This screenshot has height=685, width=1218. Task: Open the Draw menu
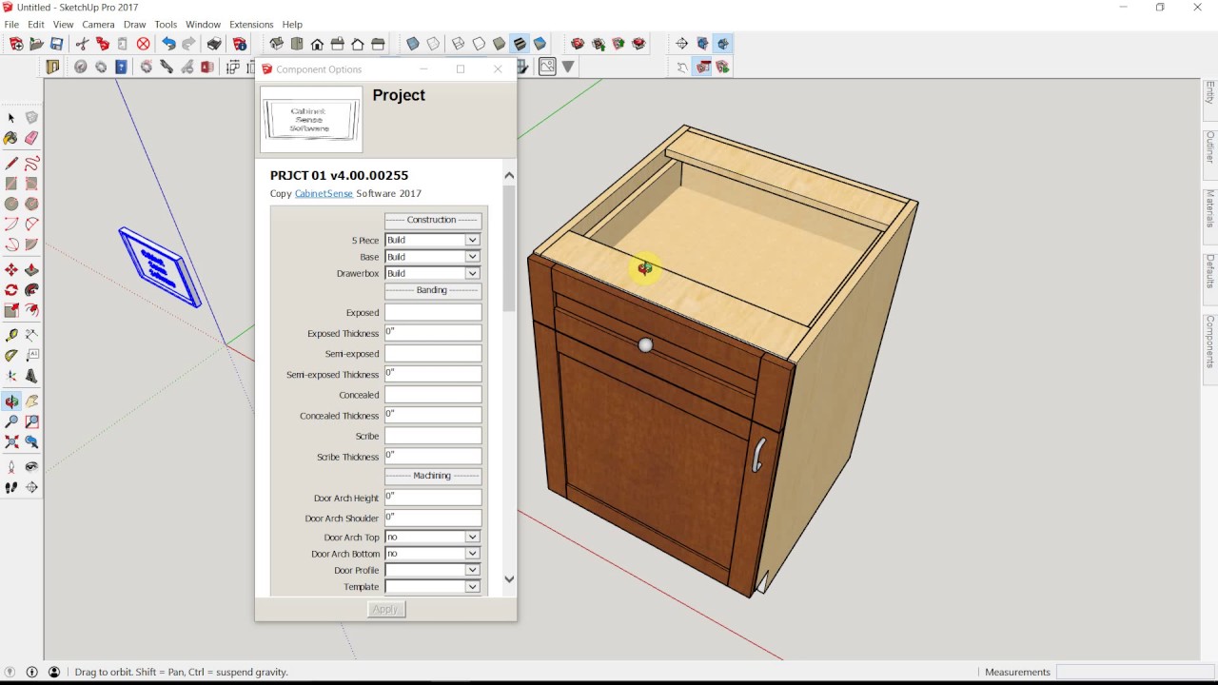[x=135, y=25]
